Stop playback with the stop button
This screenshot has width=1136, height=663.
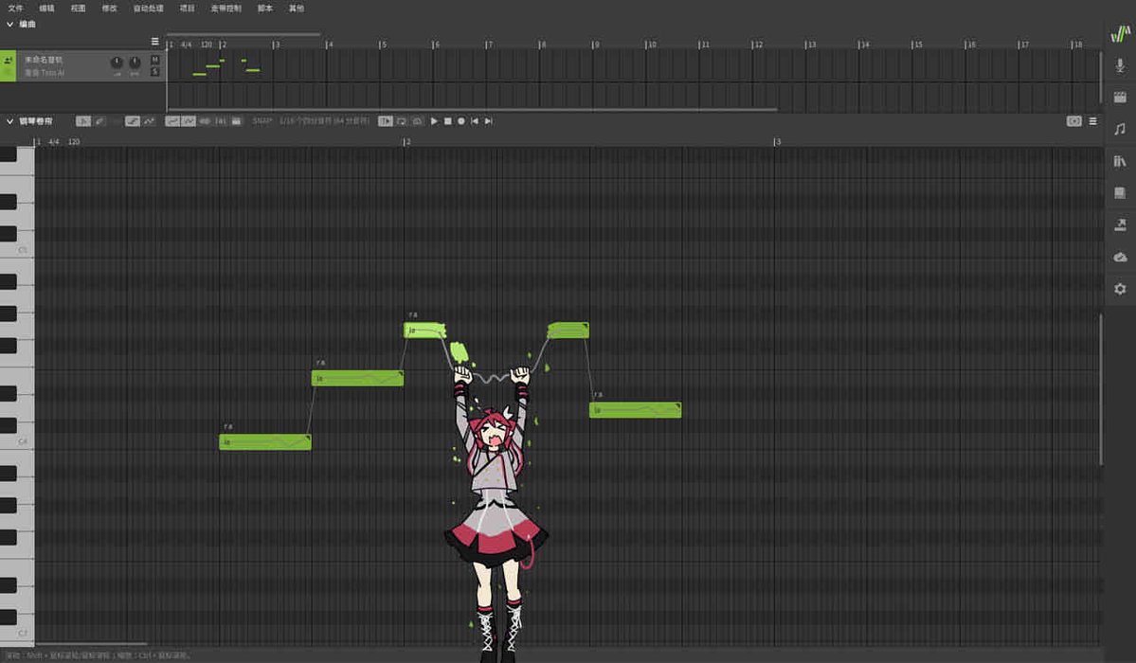(448, 121)
